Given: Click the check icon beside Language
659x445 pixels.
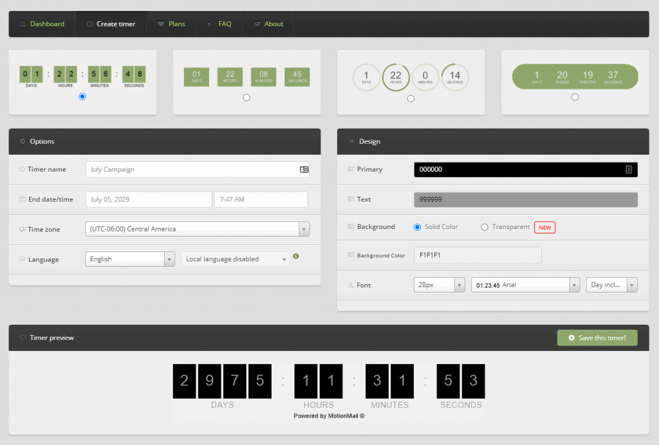Looking at the screenshot, I should [x=23, y=259].
